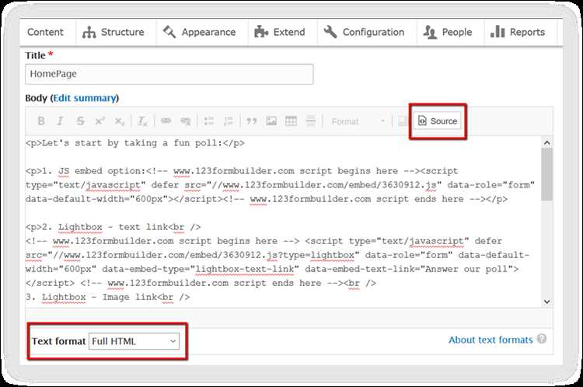
Task: Open the Format paragraph style dropdown
Action: 358,121
